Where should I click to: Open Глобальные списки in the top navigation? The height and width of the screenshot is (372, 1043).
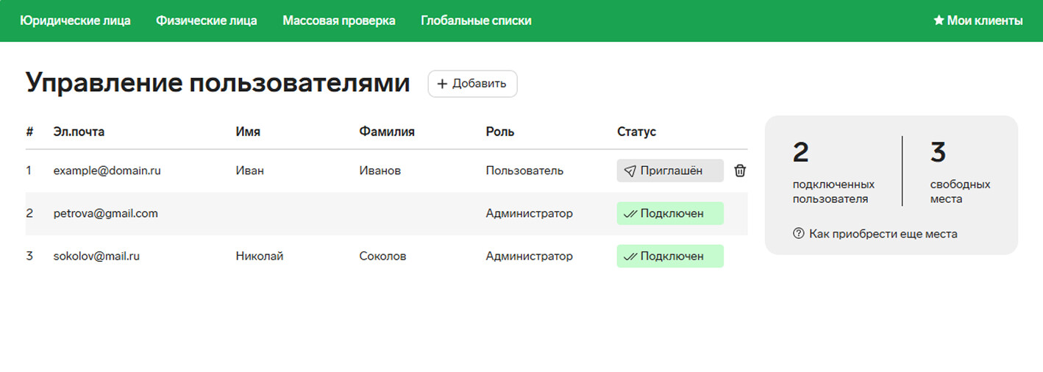pos(476,21)
